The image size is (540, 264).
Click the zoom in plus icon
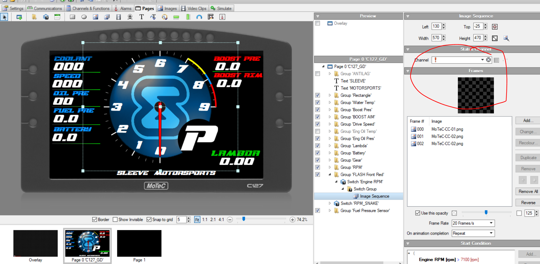292,220
